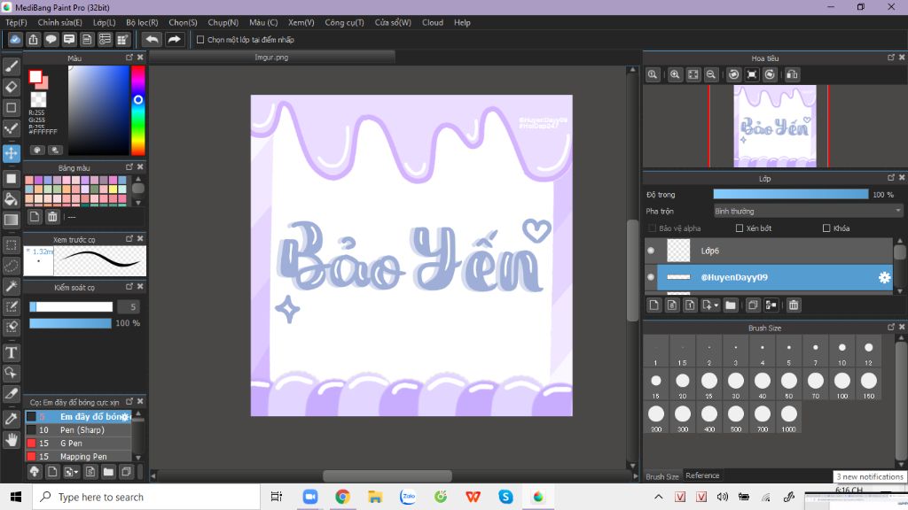Click the hue strip in color panel
This screenshot has height=510, width=908.
coord(137,111)
